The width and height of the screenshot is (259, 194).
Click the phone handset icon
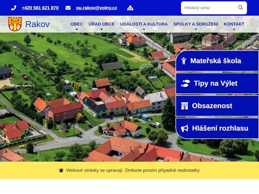(x=14, y=8)
